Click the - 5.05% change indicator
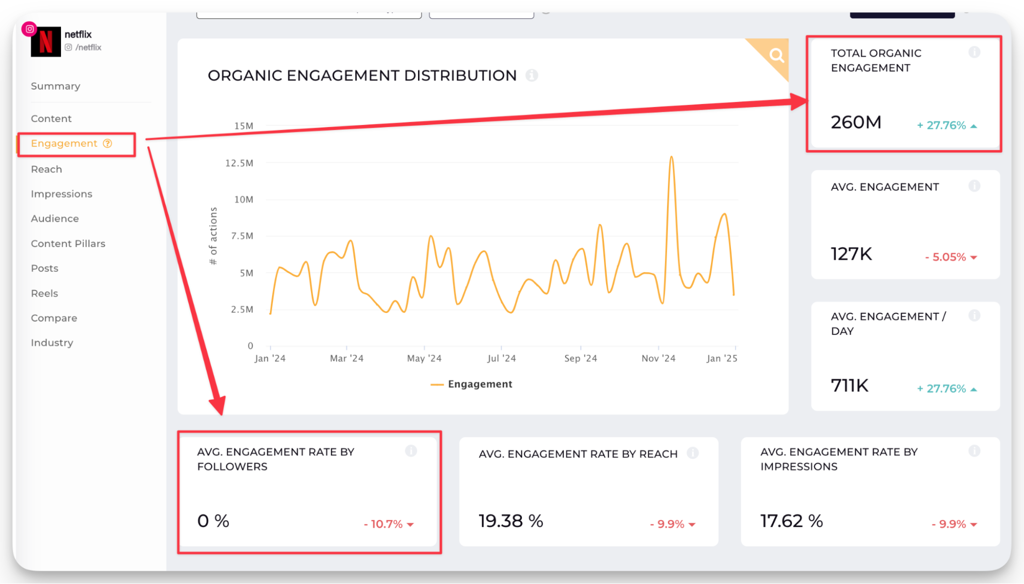The width and height of the screenshot is (1024, 584). tap(951, 257)
